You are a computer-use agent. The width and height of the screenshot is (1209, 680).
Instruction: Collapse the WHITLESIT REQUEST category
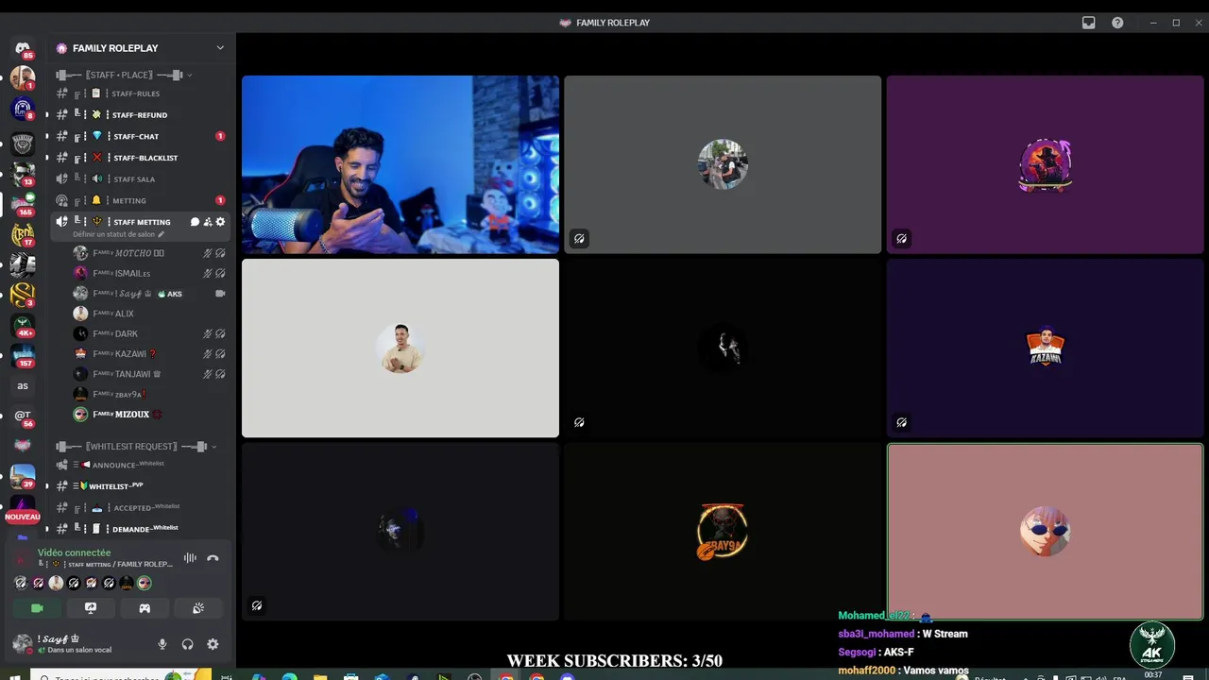(x=135, y=447)
